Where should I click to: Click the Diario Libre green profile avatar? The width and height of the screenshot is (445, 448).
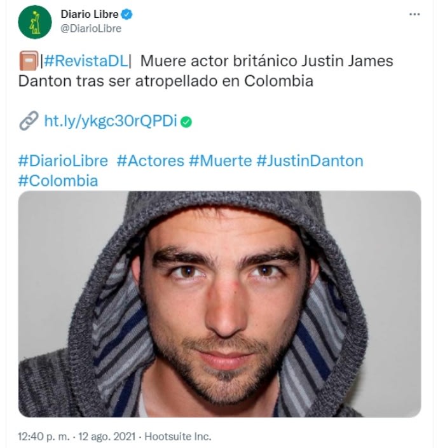[x=35, y=22]
